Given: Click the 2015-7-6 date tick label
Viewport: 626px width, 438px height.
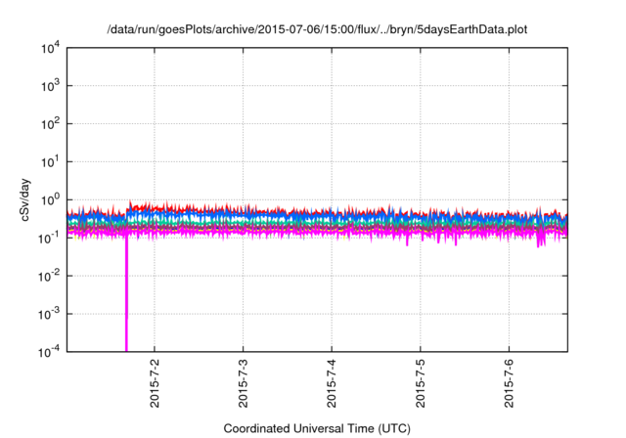Looking at the screenshot, I should click(x=509, y=383).
